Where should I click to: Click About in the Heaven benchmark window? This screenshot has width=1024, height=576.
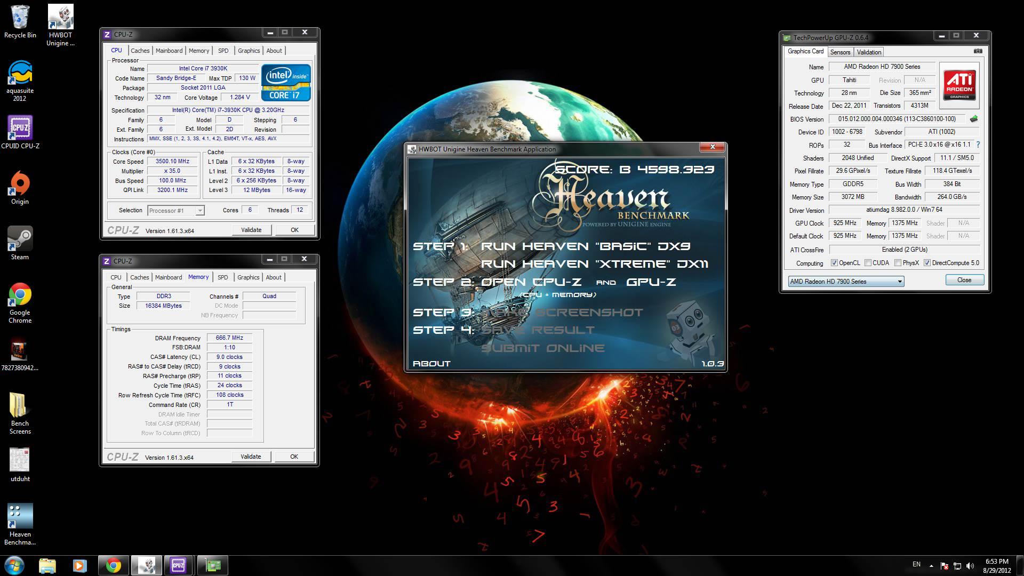tap(431, 363)
